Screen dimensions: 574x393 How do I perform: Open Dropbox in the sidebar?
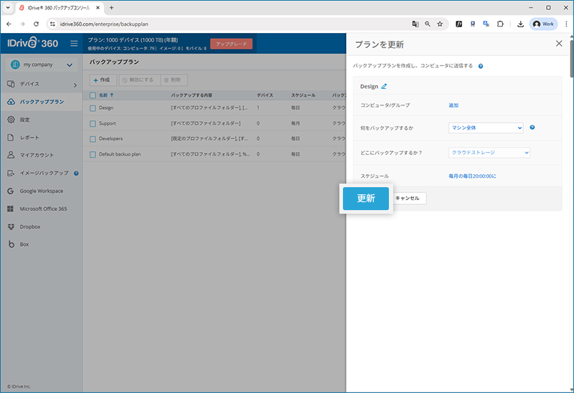29,227
